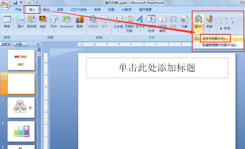
Task: Open the 审阅 ribbon tab
Action: click(x=97, y=9)
